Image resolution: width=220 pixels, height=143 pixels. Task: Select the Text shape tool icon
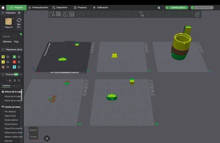point(141,14)
